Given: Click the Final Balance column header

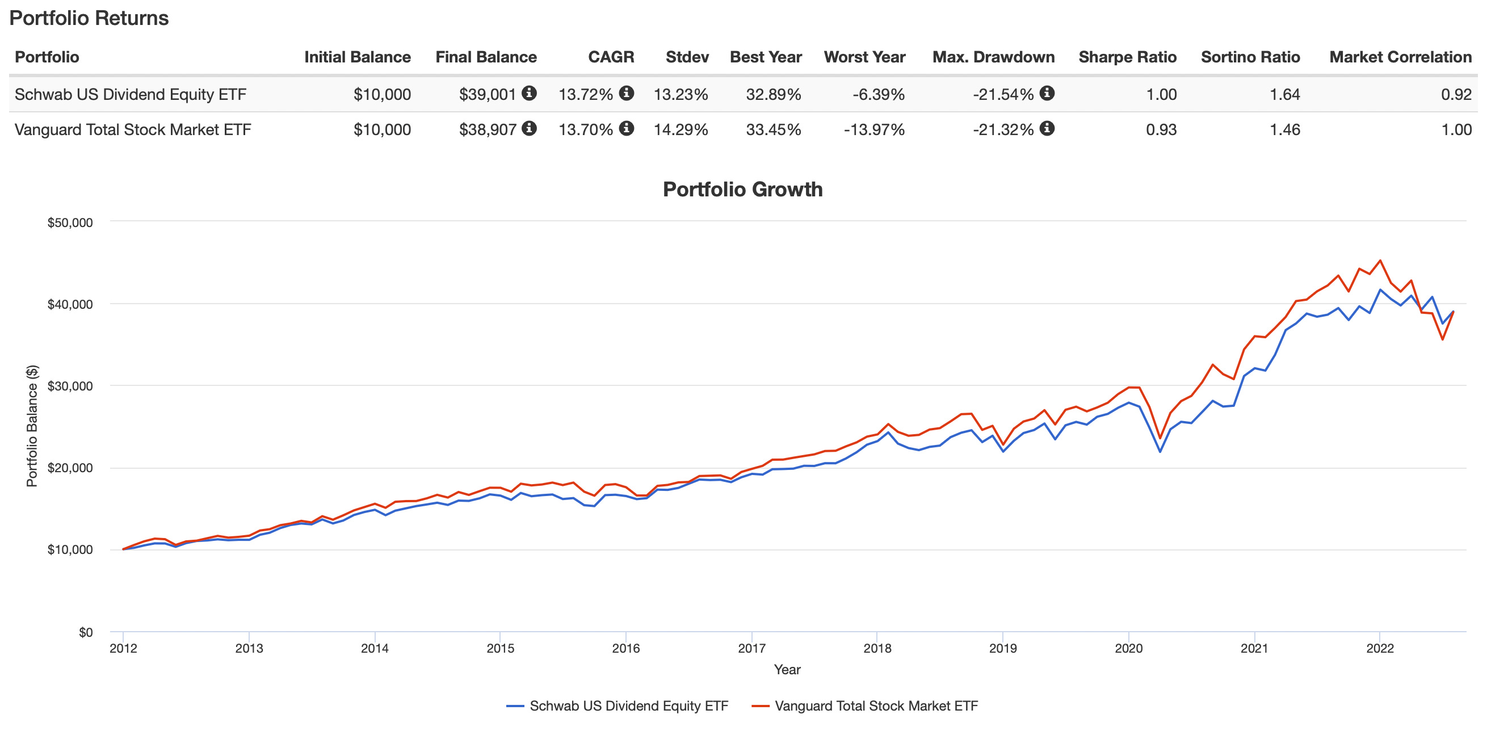Looking at the screenshot, I should (486, 57).
